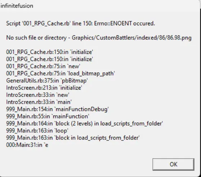Select the 999_Main.rb:163 'loop' line
Image resolution: width=201 pixels, height=177 pixels.
pos(37,131)
